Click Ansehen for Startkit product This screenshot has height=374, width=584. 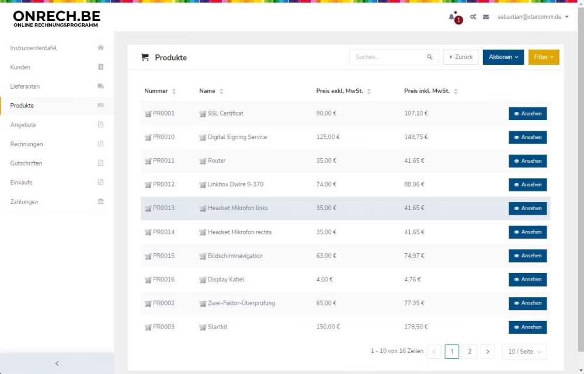point(527,327)
